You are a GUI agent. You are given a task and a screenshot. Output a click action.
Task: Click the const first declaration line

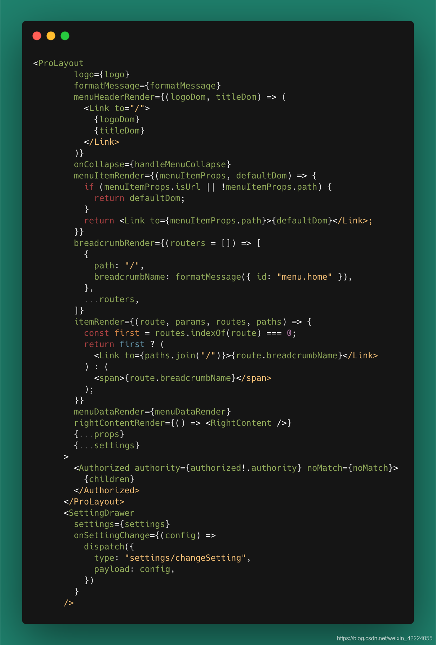pos(190,333)
